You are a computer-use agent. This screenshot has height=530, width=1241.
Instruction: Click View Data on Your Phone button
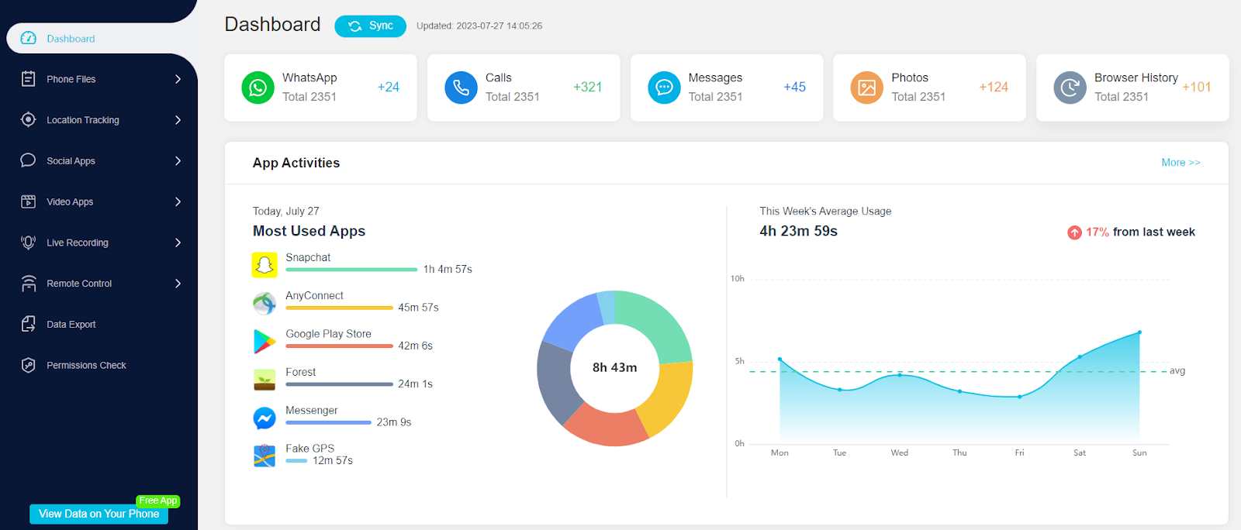[x=99, y=514]
